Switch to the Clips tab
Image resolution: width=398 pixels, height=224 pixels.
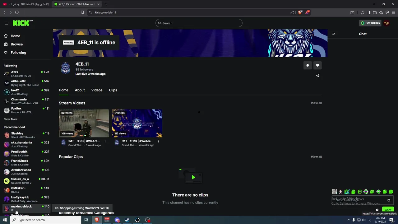[113, 90]
